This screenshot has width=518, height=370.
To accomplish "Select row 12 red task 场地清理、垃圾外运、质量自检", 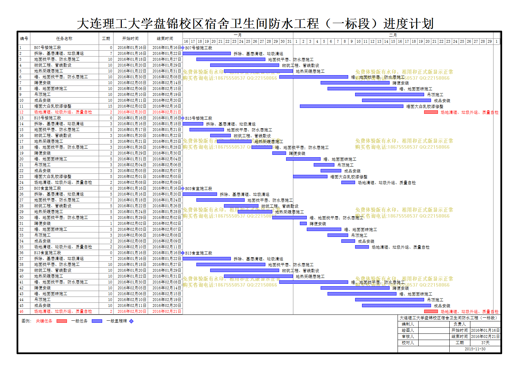I will [63, 112].
